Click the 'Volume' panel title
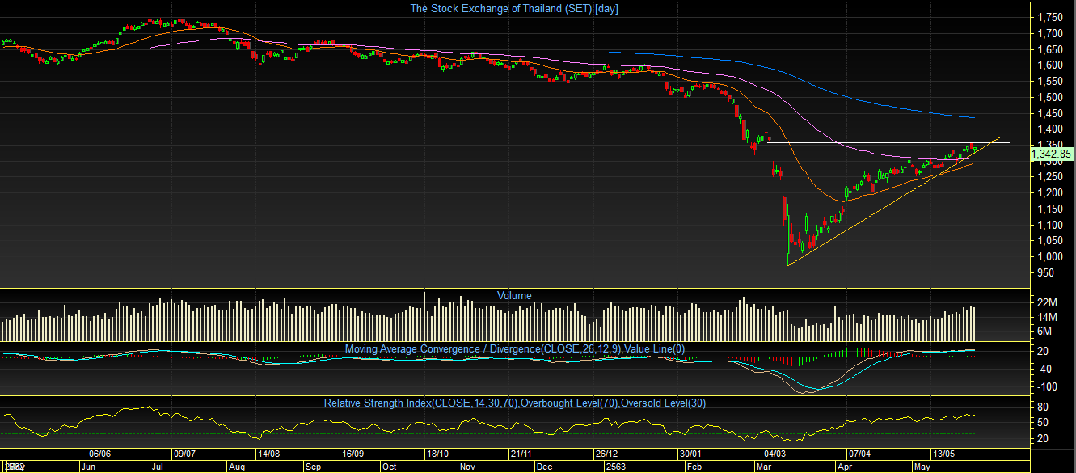Image resolution: width=1076 pixels, height=473 pixels. click(514, 295)
